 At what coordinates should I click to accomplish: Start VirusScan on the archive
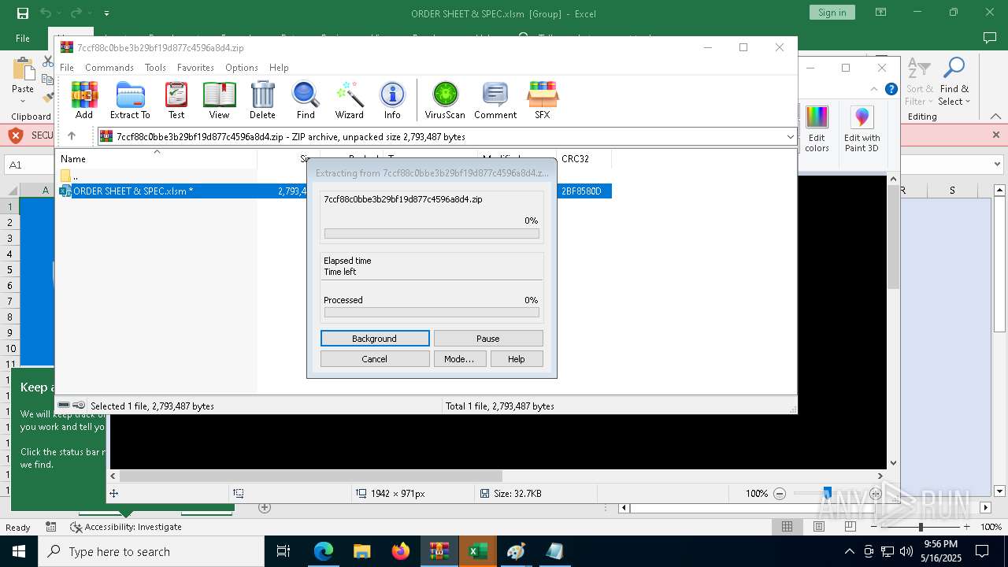click(445, 100)
